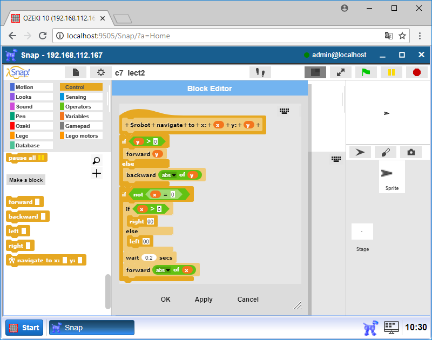432x340 pixels.
Task: Click the green flag to run
Action: click(x=366, y=72)
